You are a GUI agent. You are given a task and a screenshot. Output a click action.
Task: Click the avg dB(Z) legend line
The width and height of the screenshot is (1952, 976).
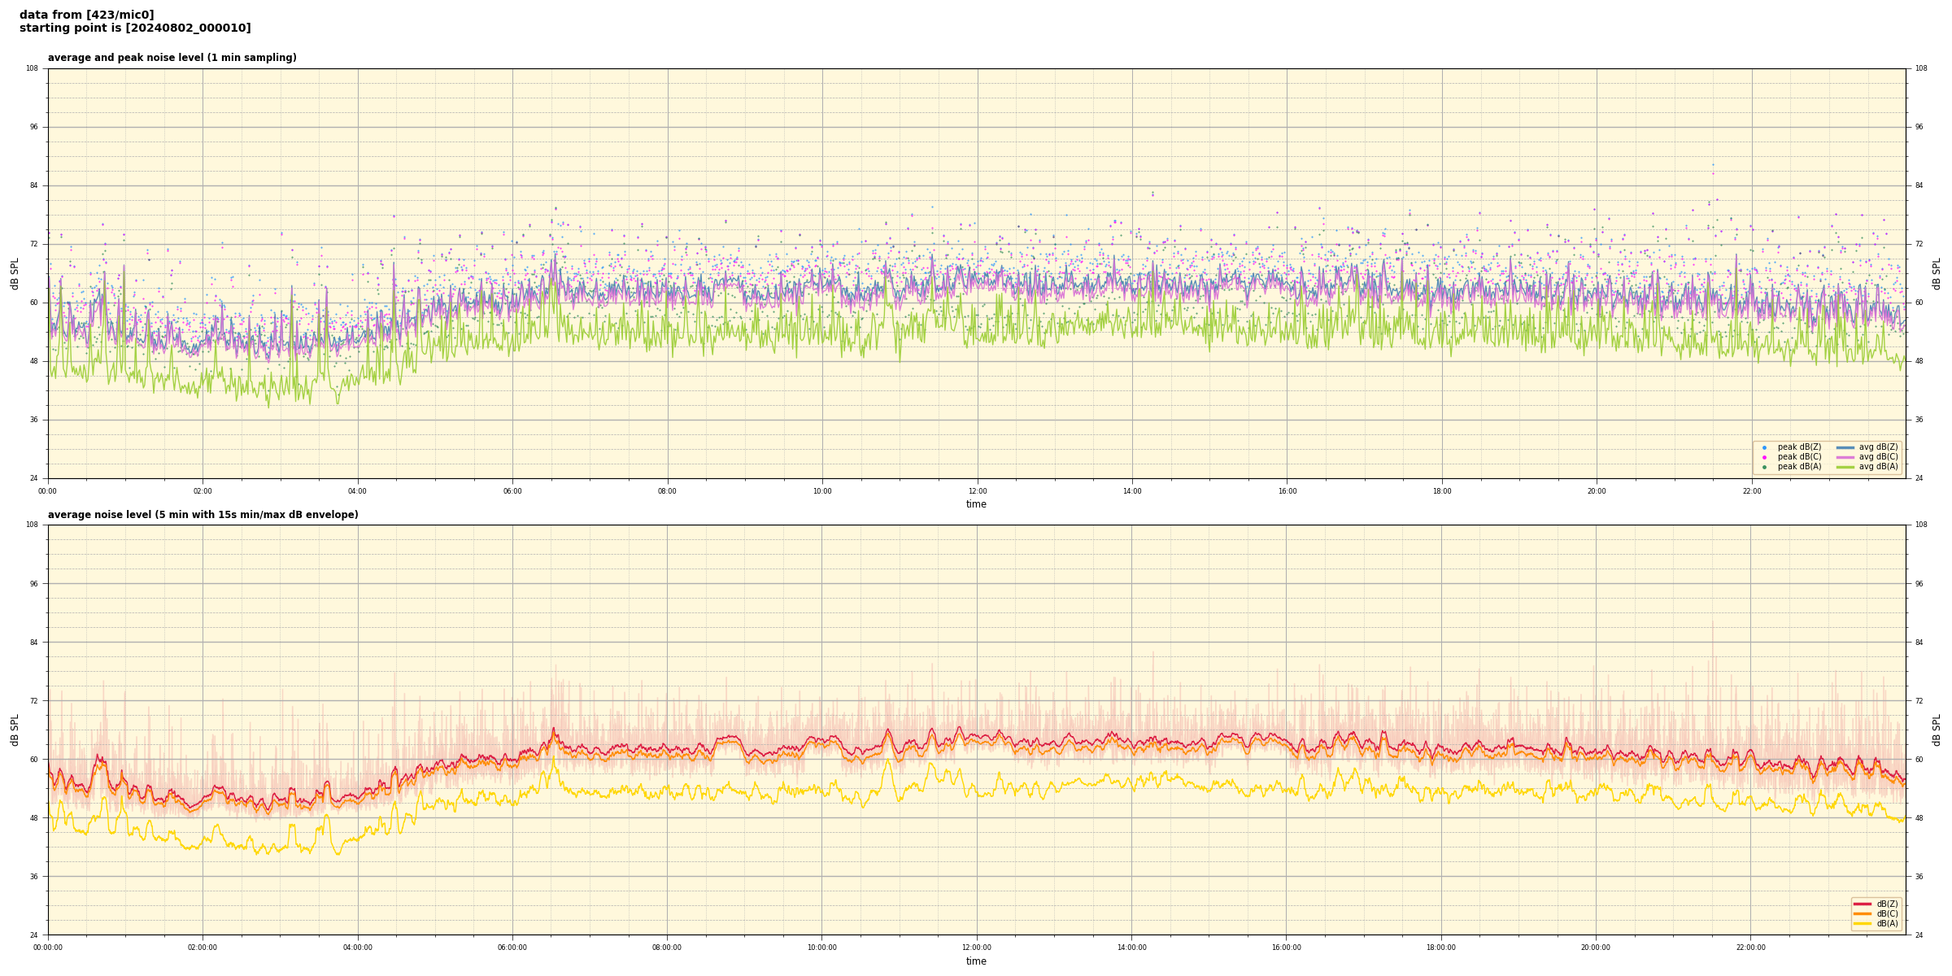[1845, 447]
